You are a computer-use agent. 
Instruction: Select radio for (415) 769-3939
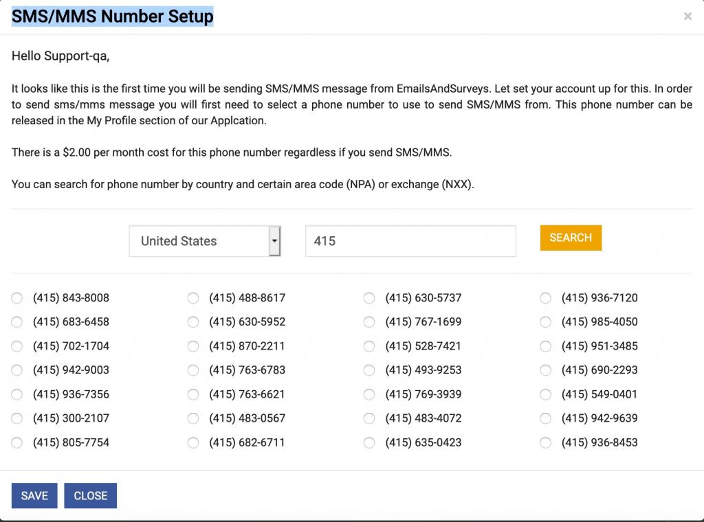[369, 394]
